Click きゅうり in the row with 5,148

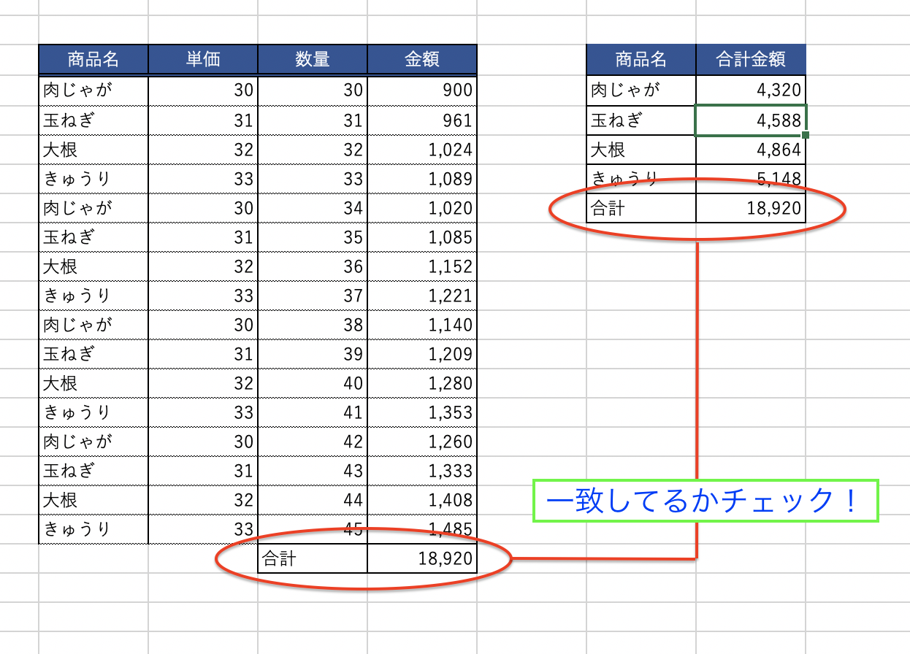click(641, 179)
